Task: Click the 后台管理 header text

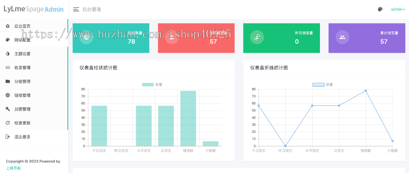Action: [91, 10]
